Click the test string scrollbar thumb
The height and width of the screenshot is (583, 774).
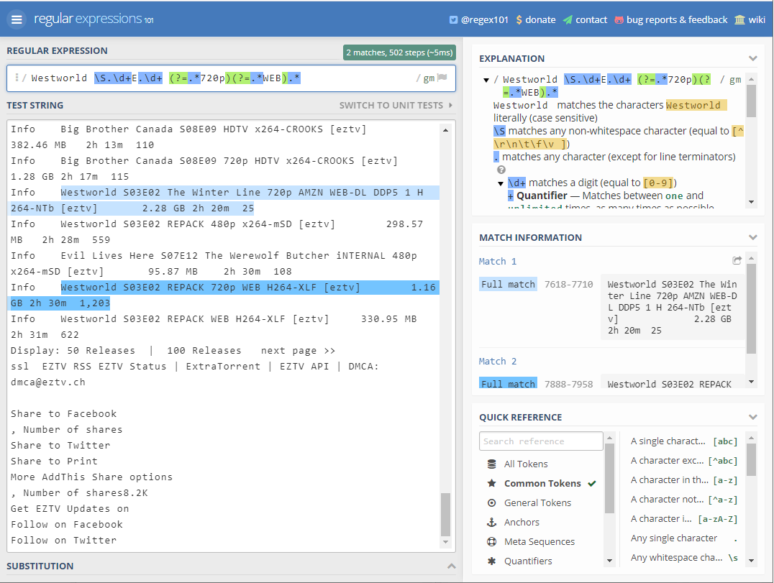click(x=445, y=515)
